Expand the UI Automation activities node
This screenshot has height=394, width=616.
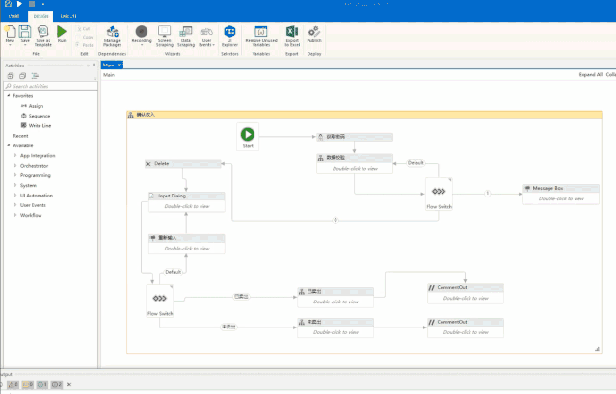coord(15,196)
